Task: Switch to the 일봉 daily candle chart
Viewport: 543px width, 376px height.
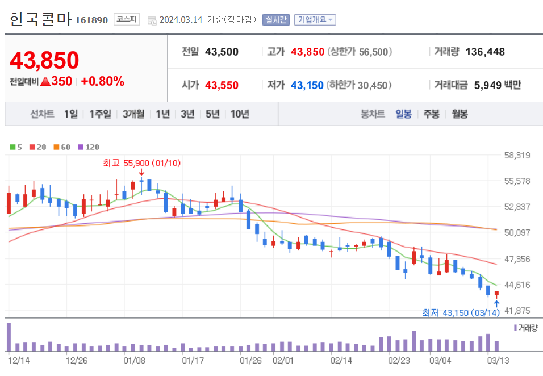Action: (x=403, y=114)
